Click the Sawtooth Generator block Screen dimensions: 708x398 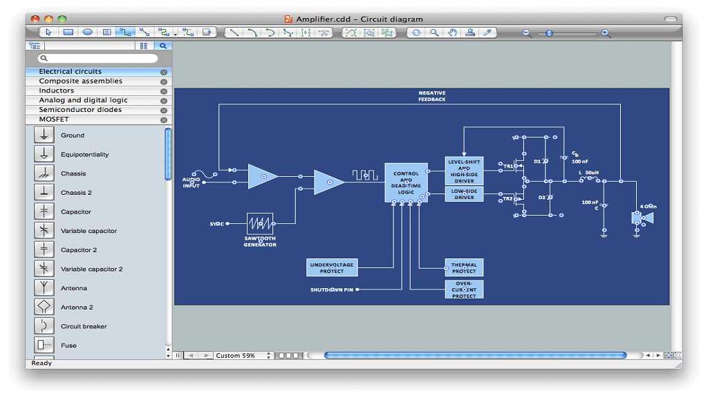260,223
